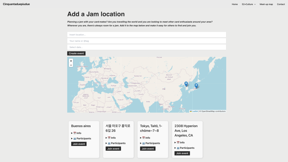Click the Tokyo map marker pin

196,86
